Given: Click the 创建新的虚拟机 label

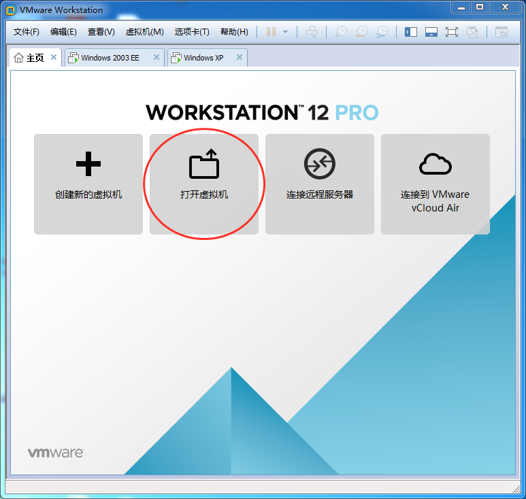Looking at the screenshot, I should click(x=88, y=194).
